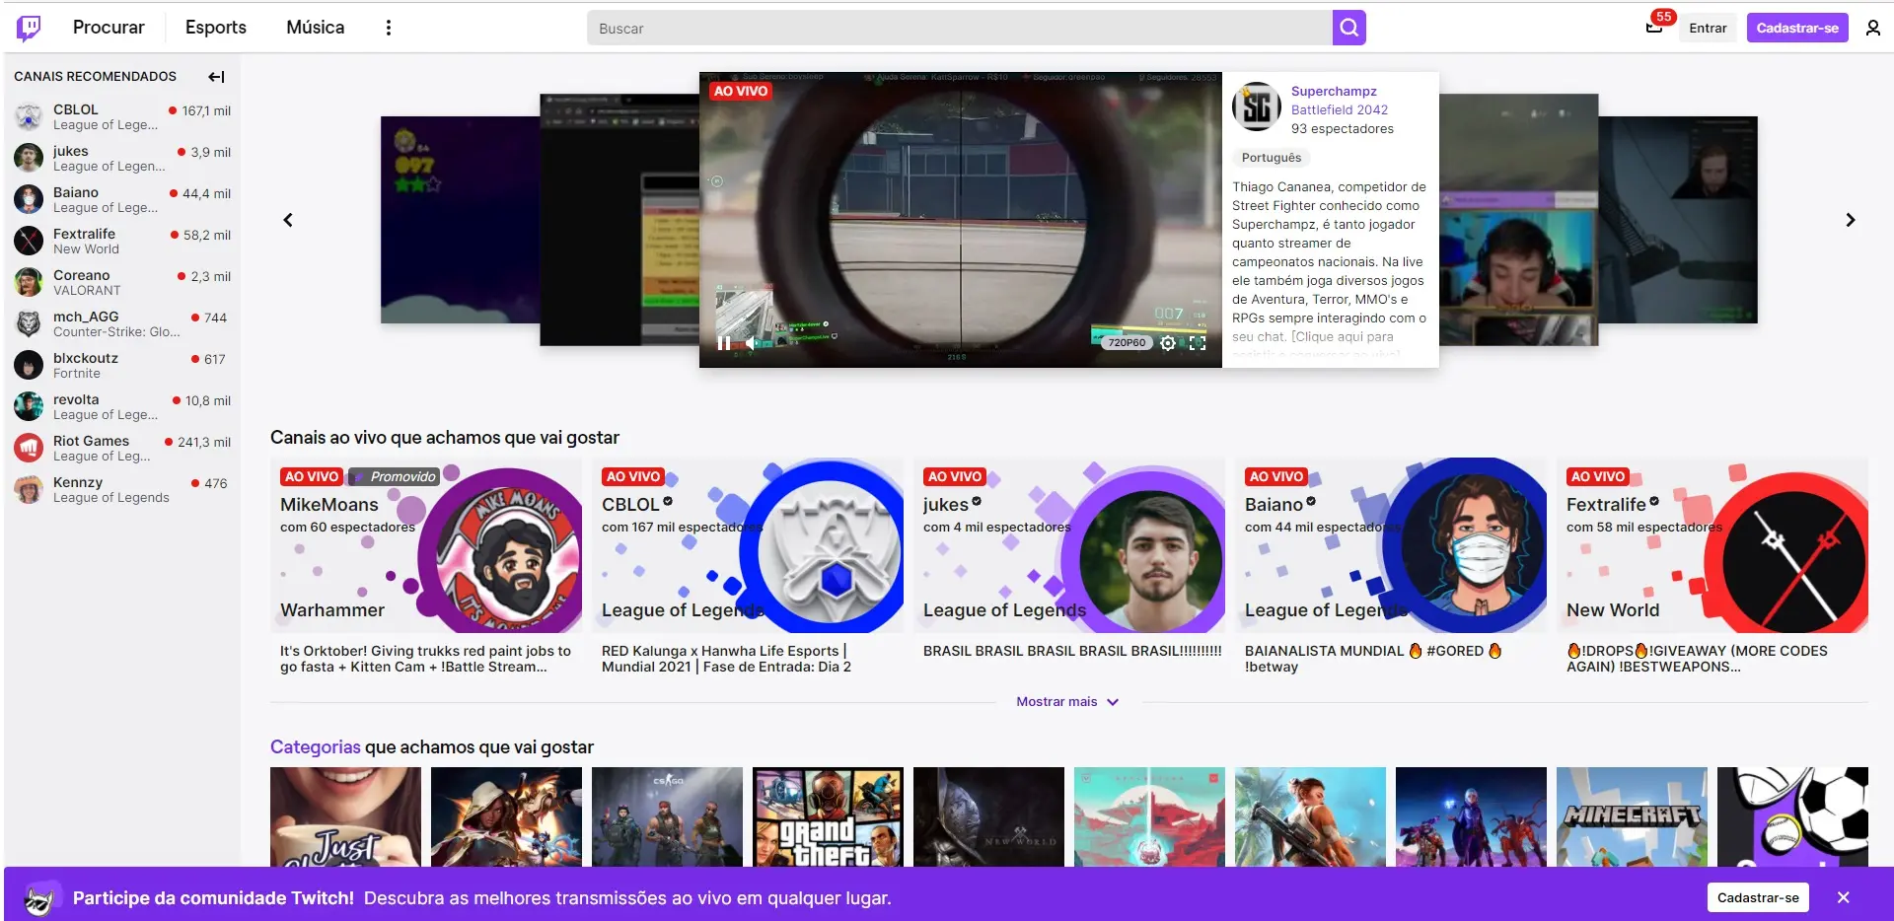Screen dimensions: 1894x921
Task: Click the 720P60 quality badge
Action: point(1127,343)
